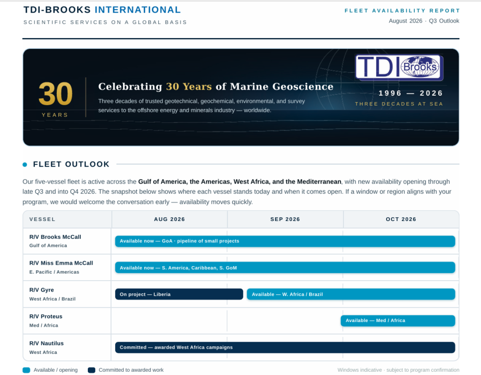
Task: Click the gold 'YEARS' label under 30
Action: pyautogui.click(x=55, y=115)
